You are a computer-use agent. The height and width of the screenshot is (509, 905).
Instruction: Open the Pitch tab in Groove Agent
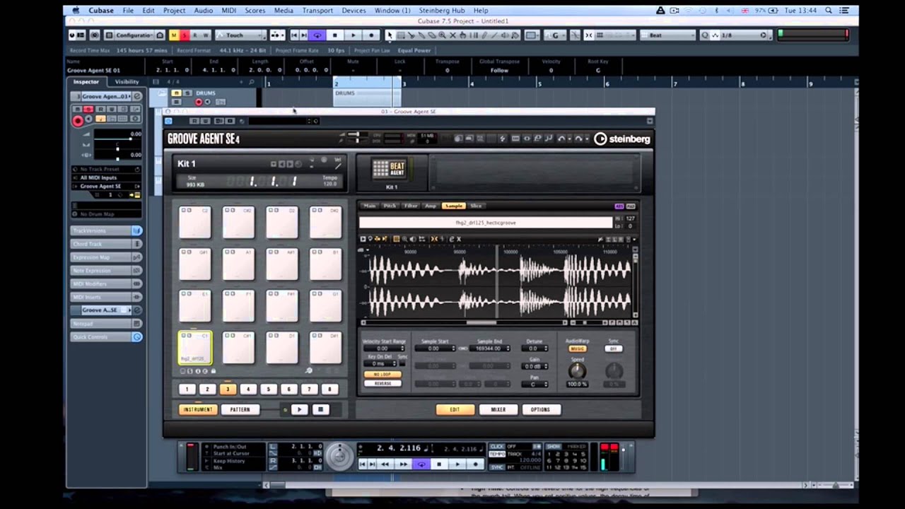(390, 206)
